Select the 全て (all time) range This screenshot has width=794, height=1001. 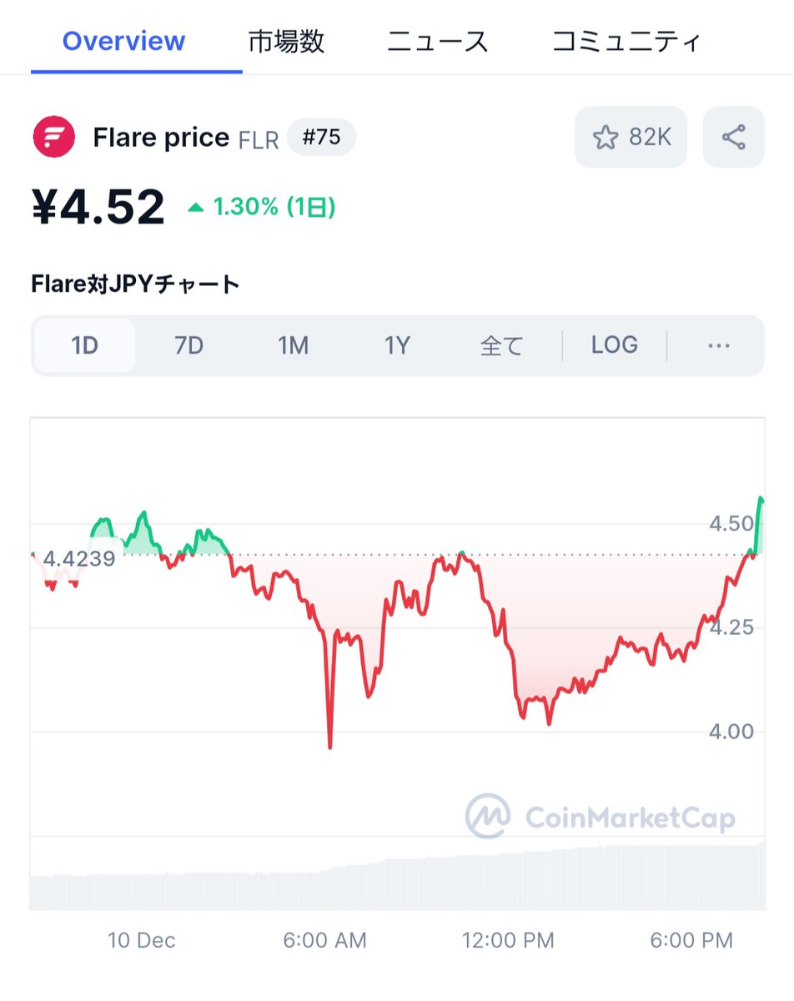point(501,345)
